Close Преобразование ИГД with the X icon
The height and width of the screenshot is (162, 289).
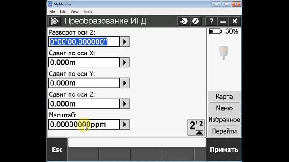pos(235,21)
